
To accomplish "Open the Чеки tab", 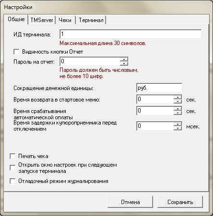I will (x=65, y=20).
